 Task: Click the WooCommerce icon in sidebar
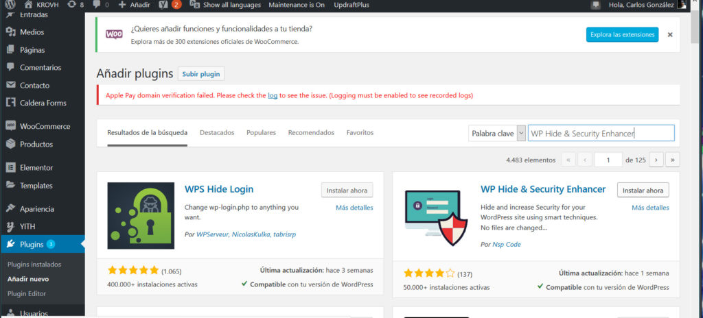point(10,126)
